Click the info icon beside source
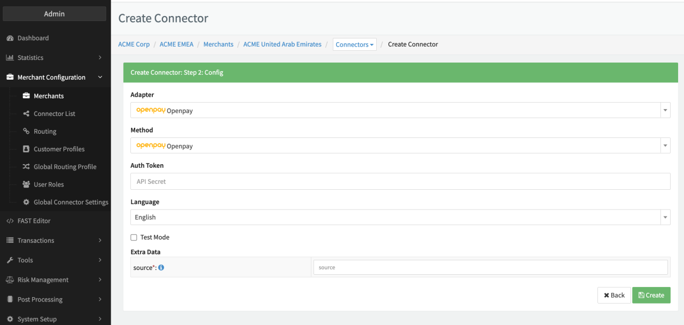Viewport: 684px width, 325px height. click(161, 268)
